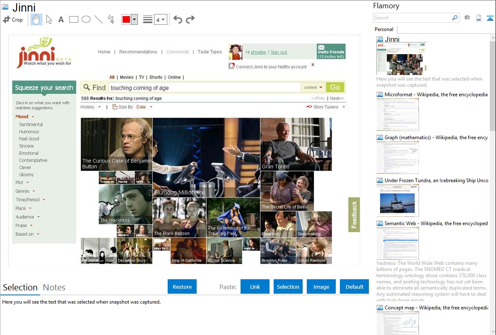496x335 pixels.
Task: Pick the rectangle shape tool
Action: (74, 19)
